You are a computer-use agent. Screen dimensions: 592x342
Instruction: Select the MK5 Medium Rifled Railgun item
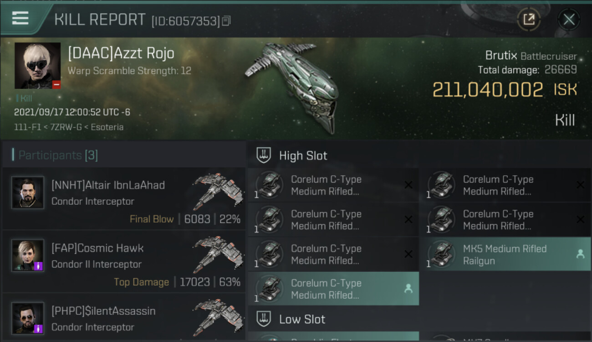(505, 254)
